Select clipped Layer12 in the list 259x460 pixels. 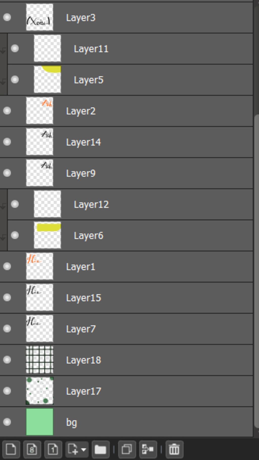tap(130, 204)
